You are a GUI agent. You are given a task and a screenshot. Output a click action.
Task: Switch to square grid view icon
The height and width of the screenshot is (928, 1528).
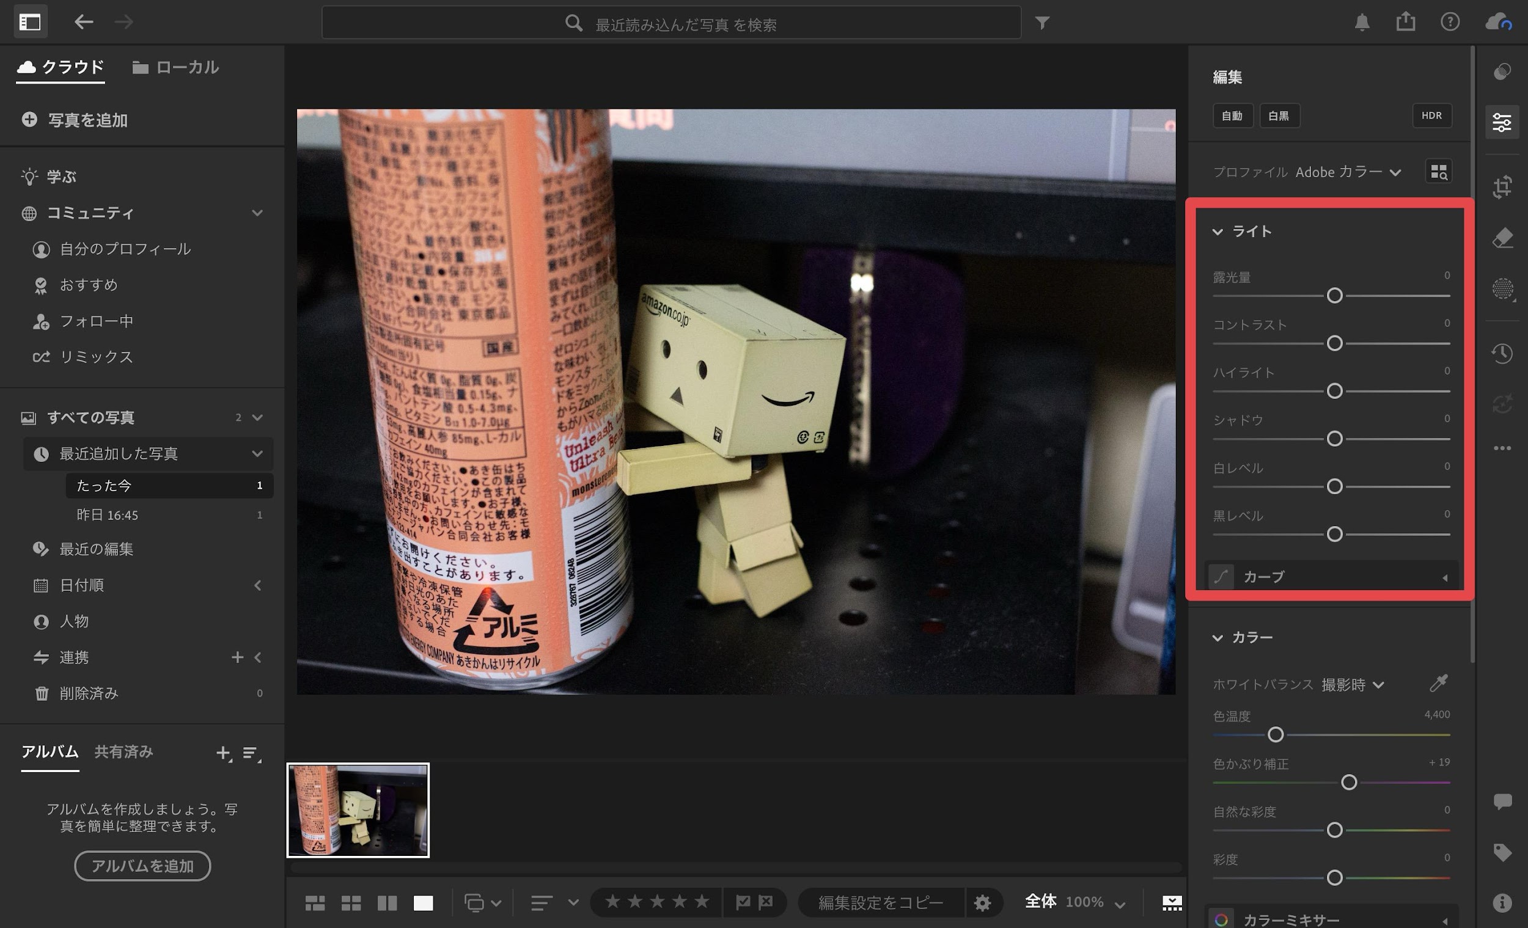pos(351,903)
